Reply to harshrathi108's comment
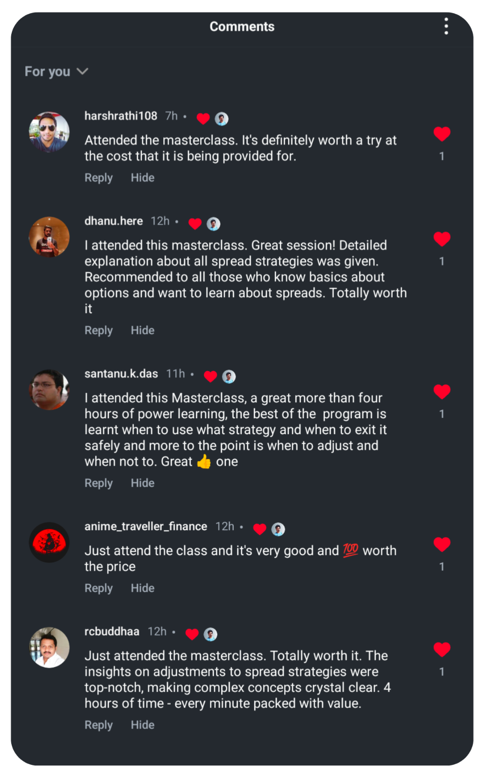The height and width of the screenshot is (778, 484). [x=99, y=178]
